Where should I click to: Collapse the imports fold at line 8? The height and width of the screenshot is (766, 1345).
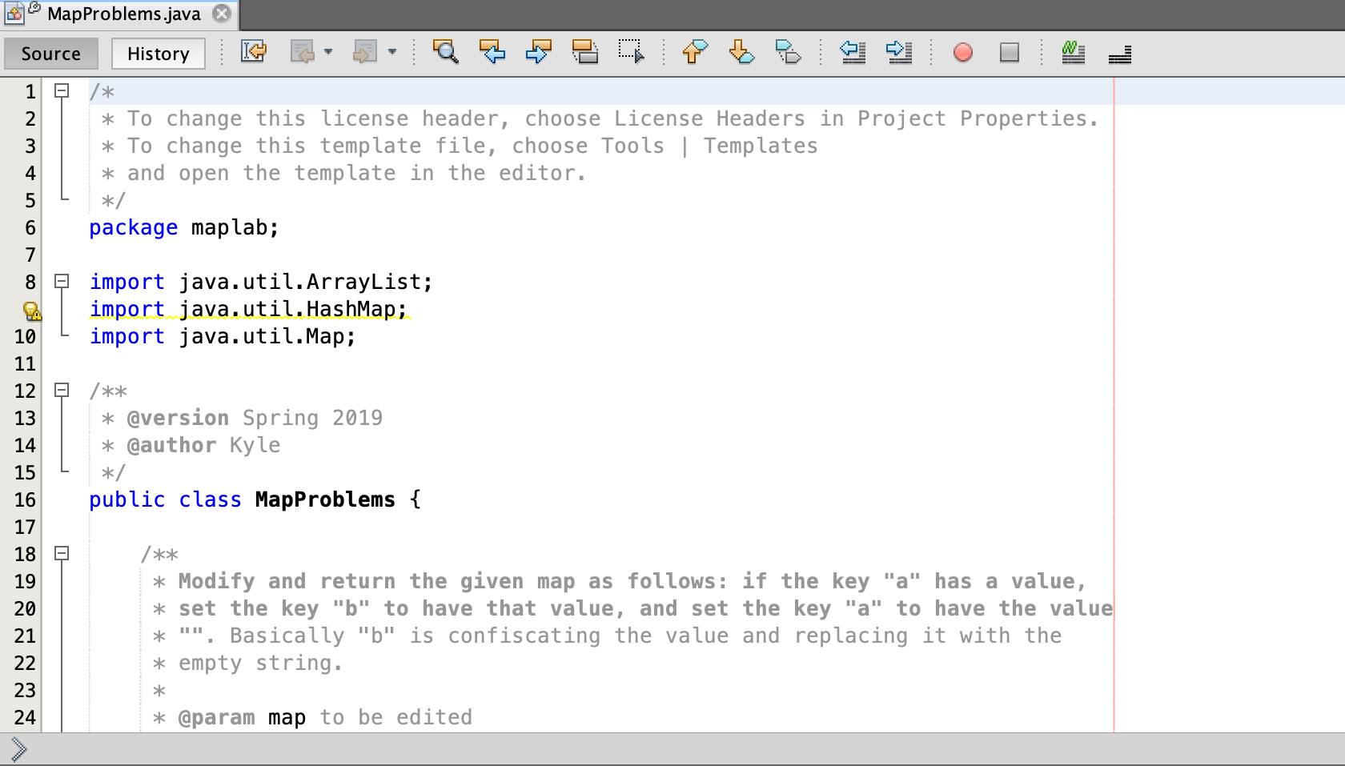[x=62, y=281]
